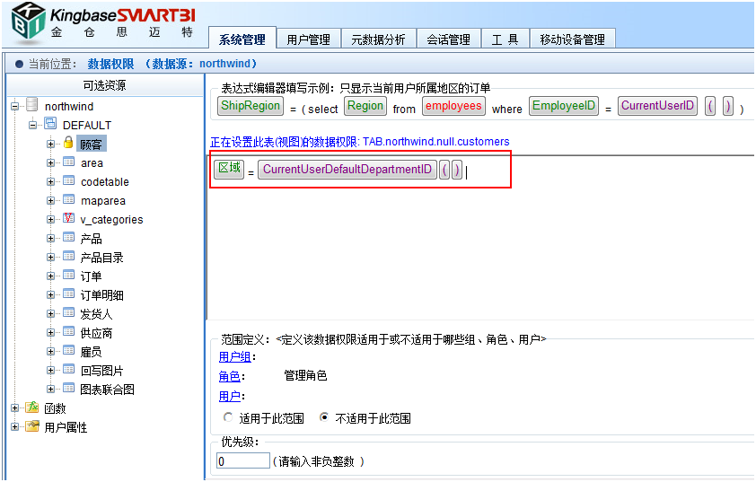The width and height of the screenshot is (756, 482).
Task: Select the maparea tree item
Action: tap(103, 200)
